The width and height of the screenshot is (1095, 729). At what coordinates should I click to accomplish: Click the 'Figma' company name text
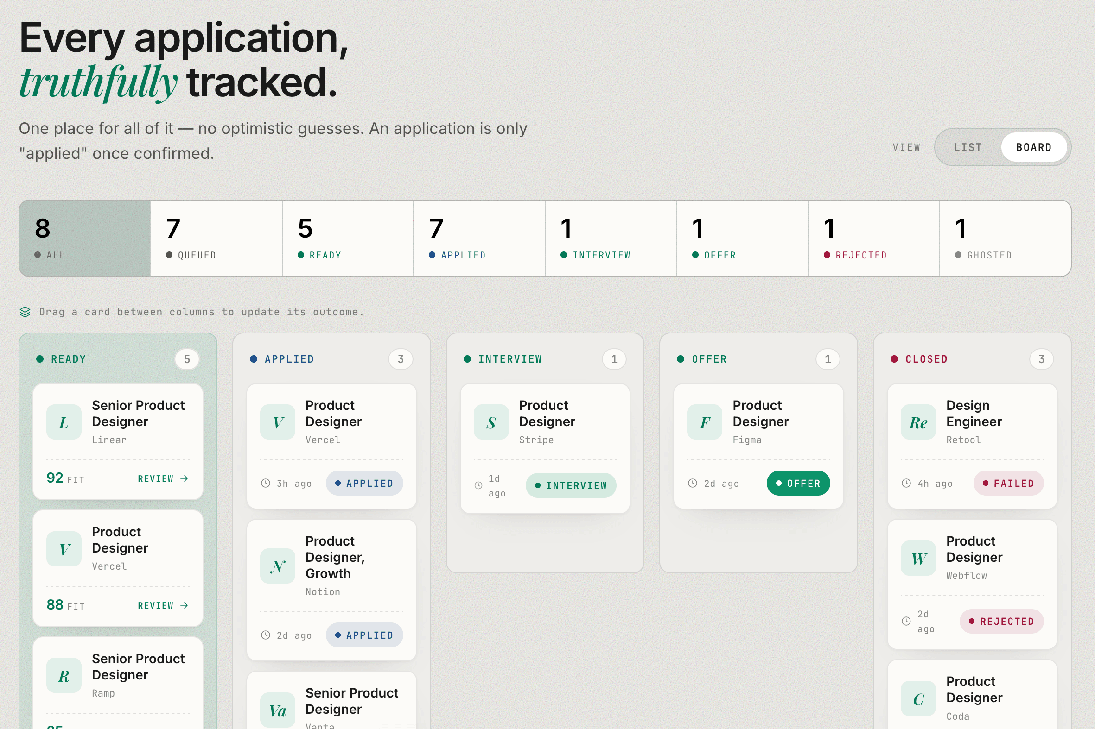[747, 440]
